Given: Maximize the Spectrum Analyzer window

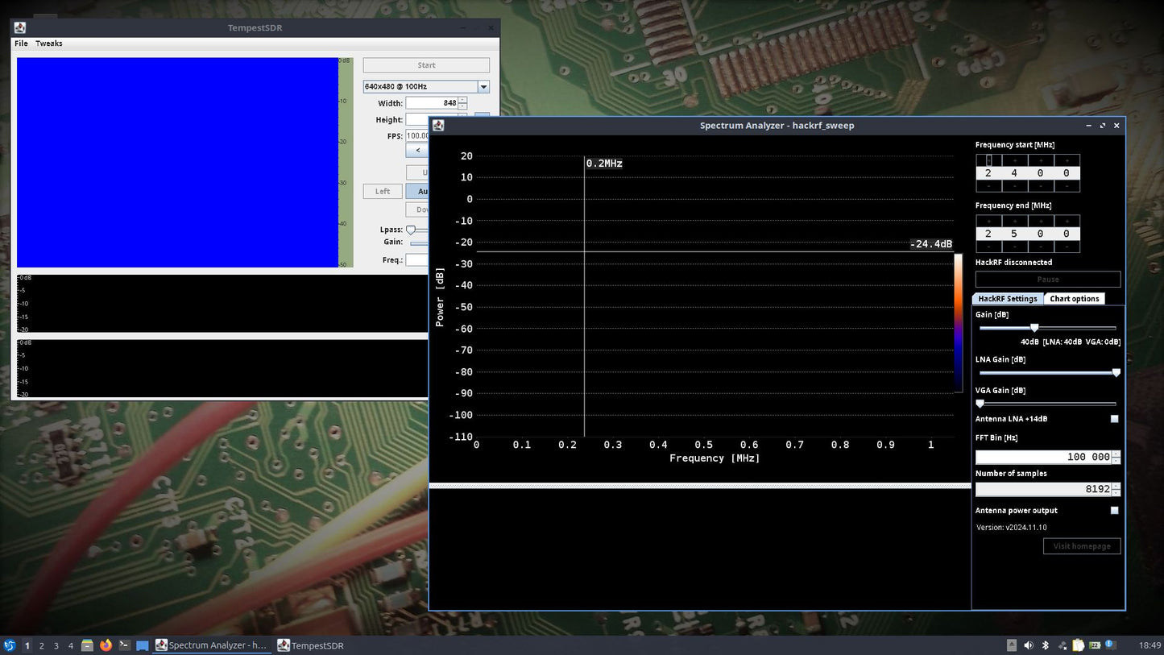Looking at the screenshot, I should [1103, 126].
